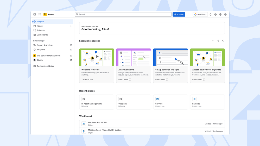Click the Vaccines schema icon
Image resolution: width=260 pixels, height=146 pixels.
point(121,99)
